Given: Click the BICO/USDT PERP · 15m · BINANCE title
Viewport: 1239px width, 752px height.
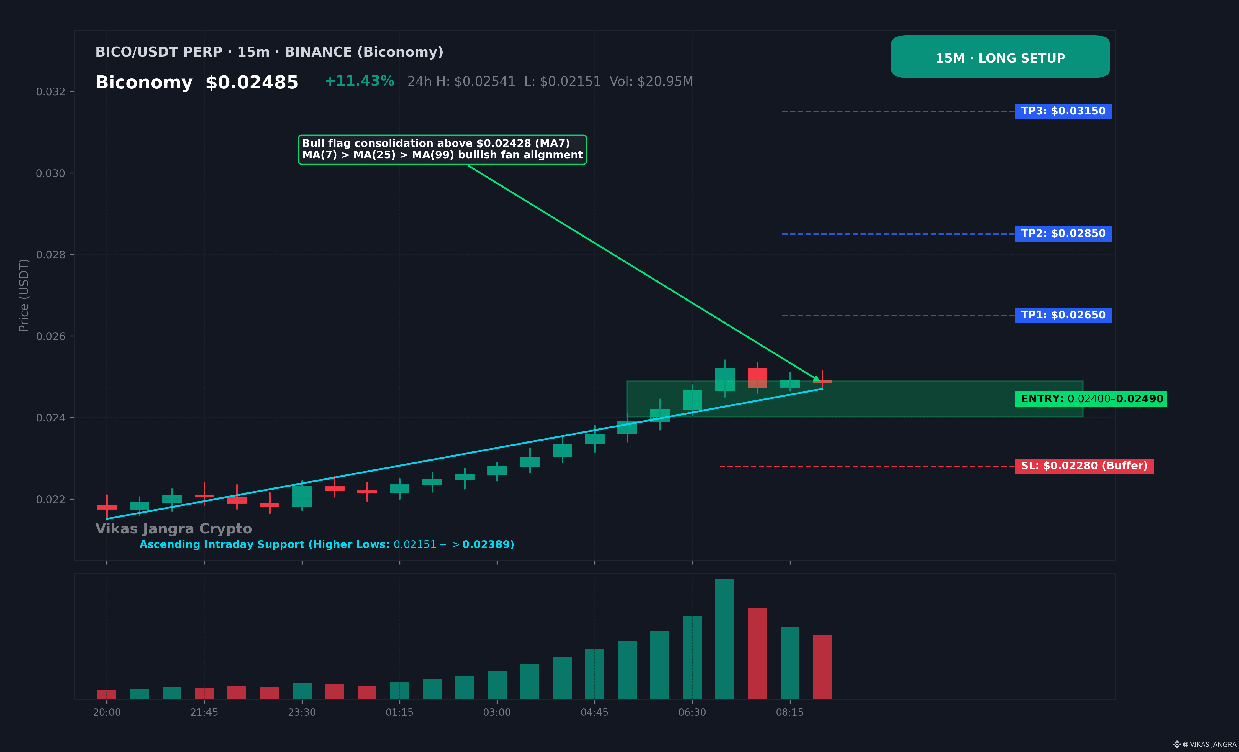Looking at the screenshot, I should coord(270,52).
